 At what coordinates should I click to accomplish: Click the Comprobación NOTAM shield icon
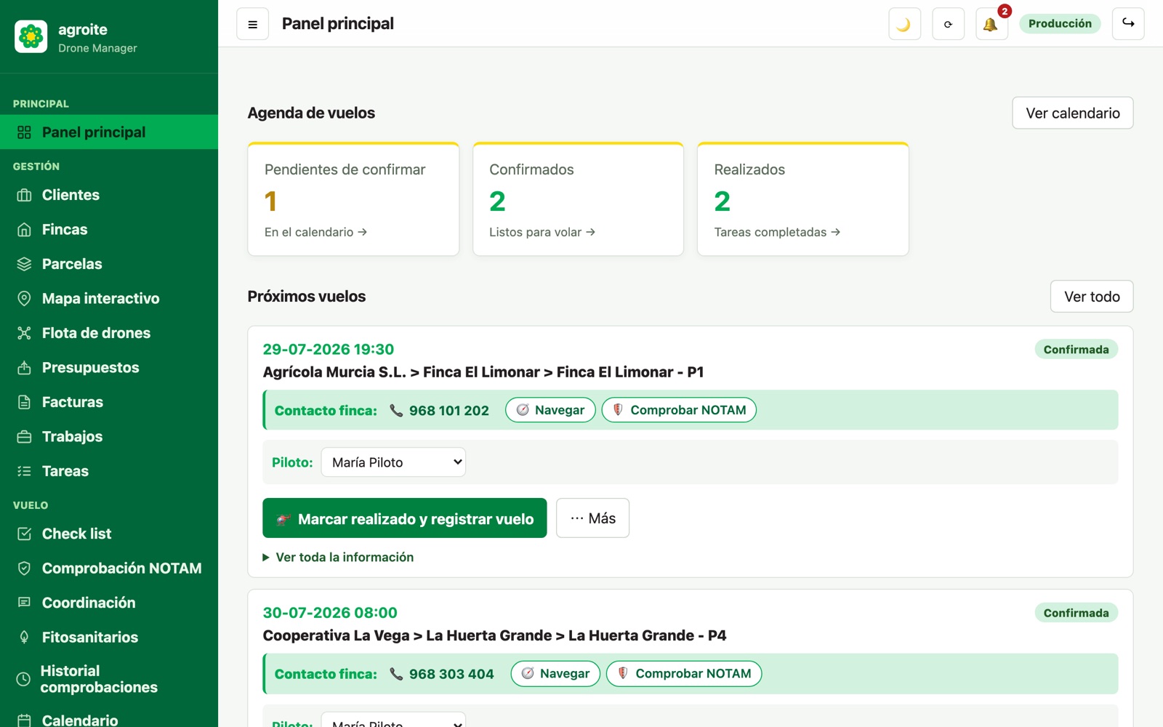tap(24, 569)
